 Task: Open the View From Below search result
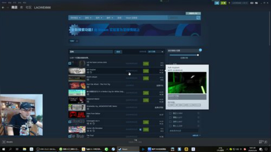(x=116, y=115)
